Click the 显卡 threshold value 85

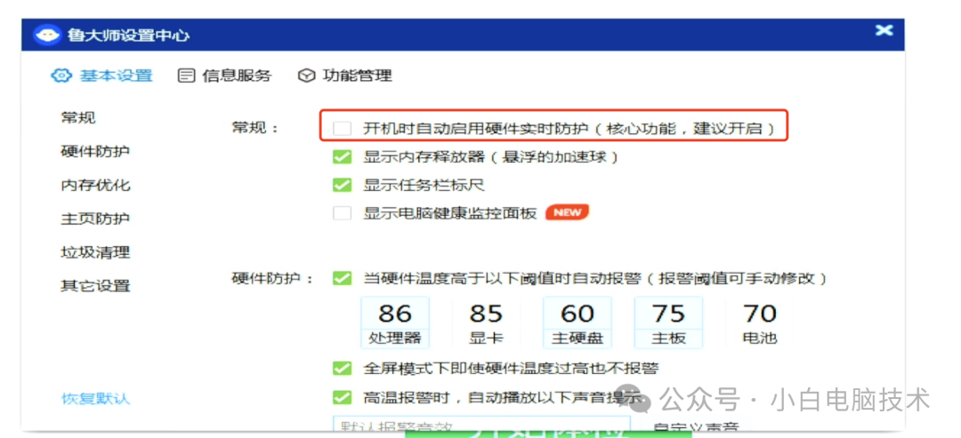pos(486,314)
